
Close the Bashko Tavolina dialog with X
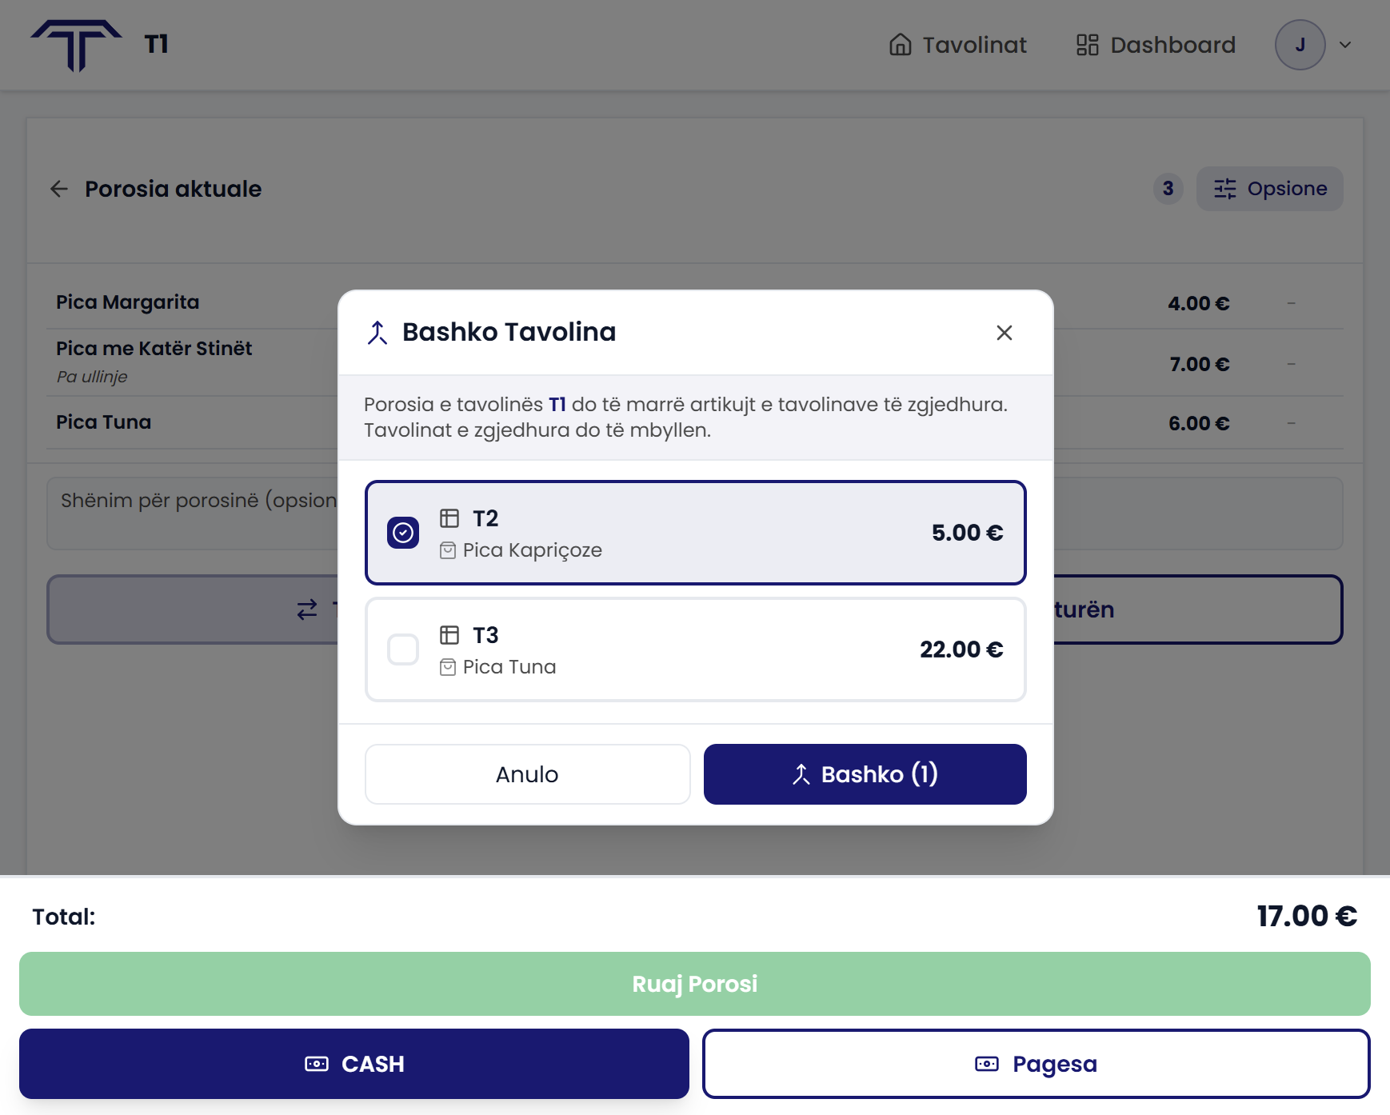(x=1005, y=333)
